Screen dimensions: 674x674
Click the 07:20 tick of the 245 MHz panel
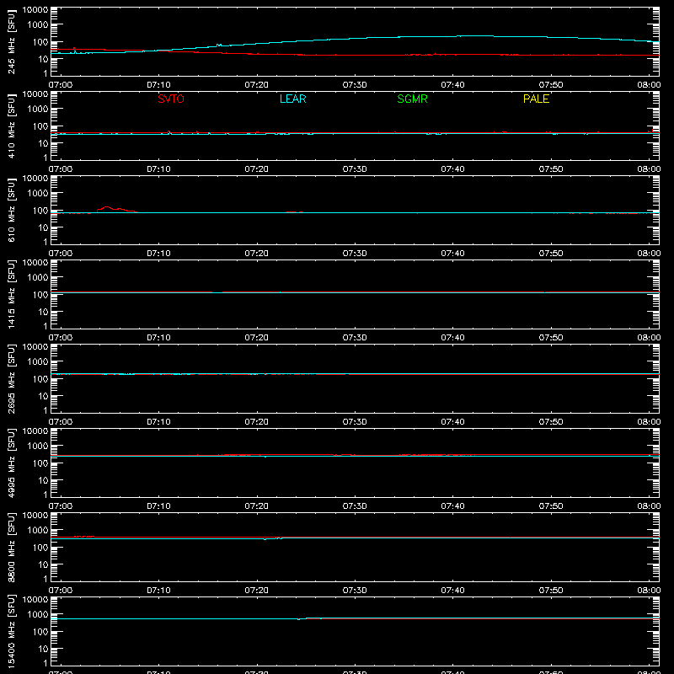[257, 85]
